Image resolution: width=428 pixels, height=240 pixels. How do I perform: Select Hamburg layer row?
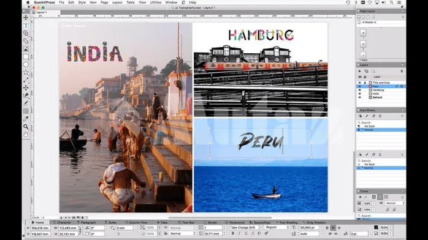pyautogui.click(x=381, y=90)
